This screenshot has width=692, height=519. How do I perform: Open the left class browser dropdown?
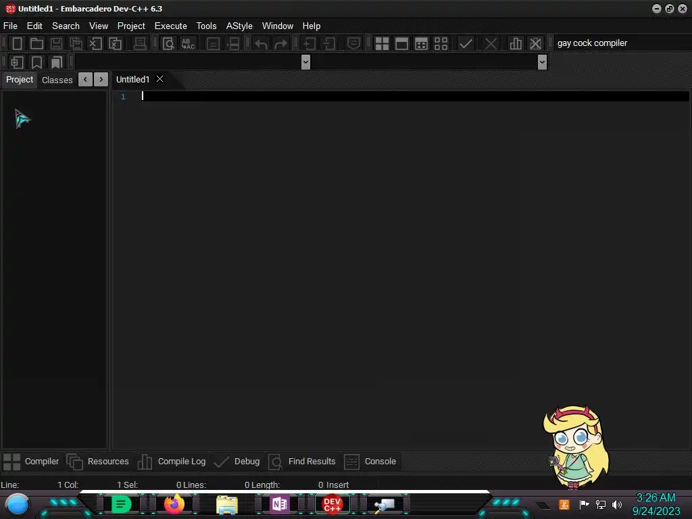click(305, 62)
